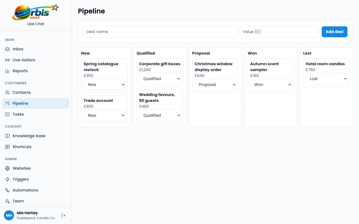Viewport: 359px width, 224px height.
Task: Open Knowledge base section
Action: tap(36, 136)
